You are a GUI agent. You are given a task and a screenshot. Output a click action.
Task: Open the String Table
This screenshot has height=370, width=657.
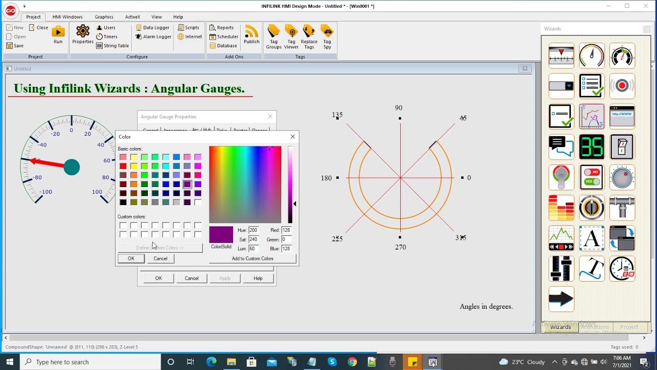point(112,46)
